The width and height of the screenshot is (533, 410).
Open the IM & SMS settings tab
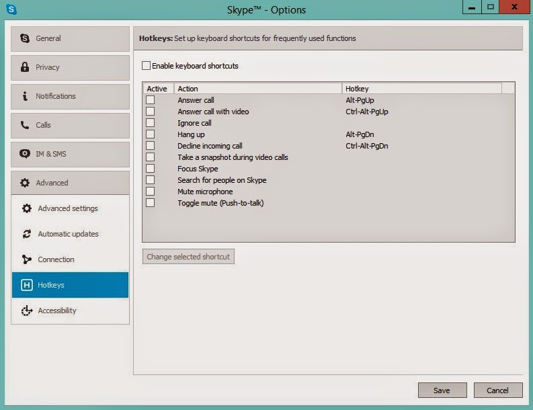point(71,155)
